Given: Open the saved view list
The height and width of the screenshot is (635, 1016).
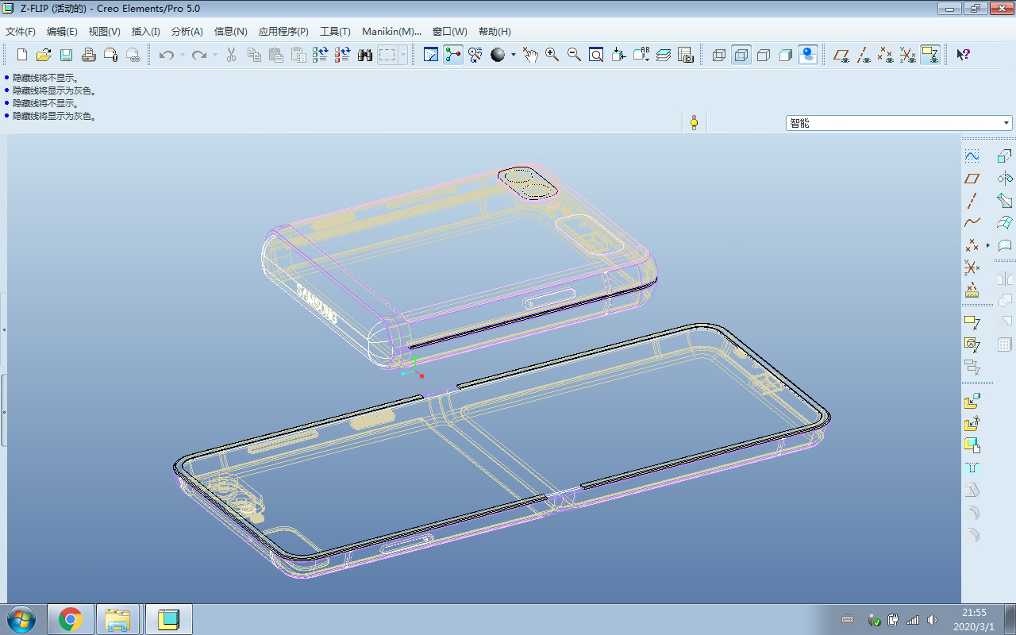Looking at the screenshot, I should click(641, 55).
